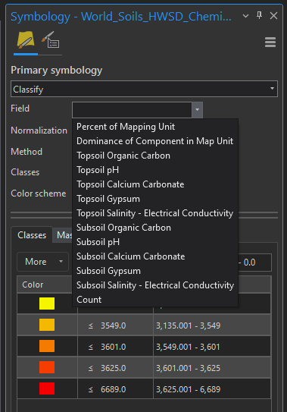This screenshot has height=412, width=287.
Task: Collapse the Field dropdown arrow
Action: point(198,109)
